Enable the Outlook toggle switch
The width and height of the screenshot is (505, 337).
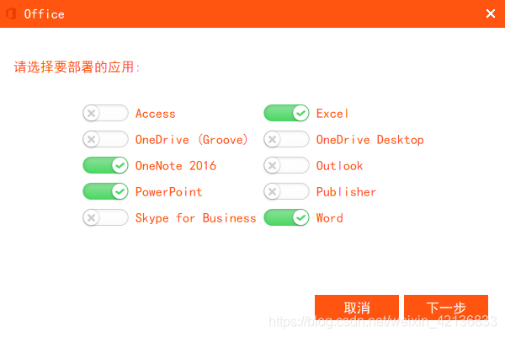click(287, 165)
